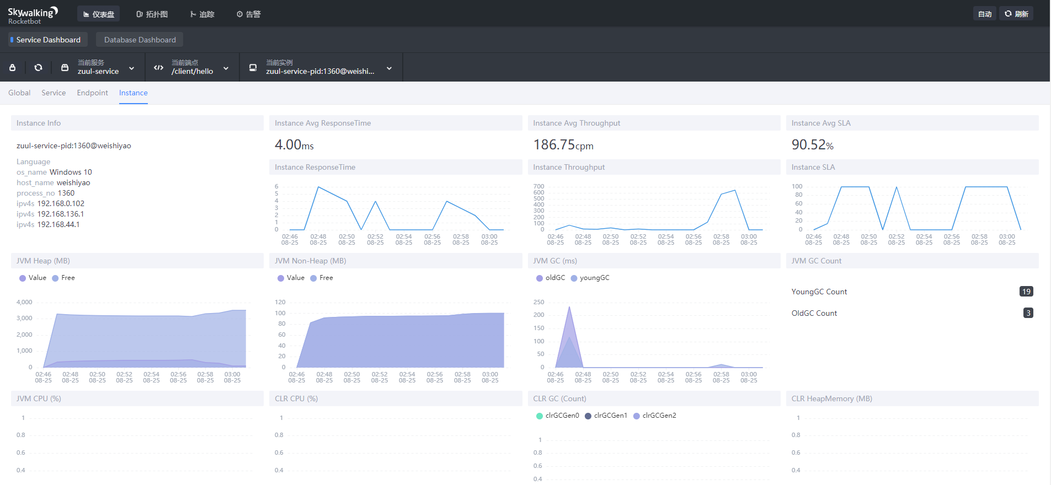Screen dimensions: 1051x485
Task: Switch to the Endpoint tab
Action: coord(92,93)
